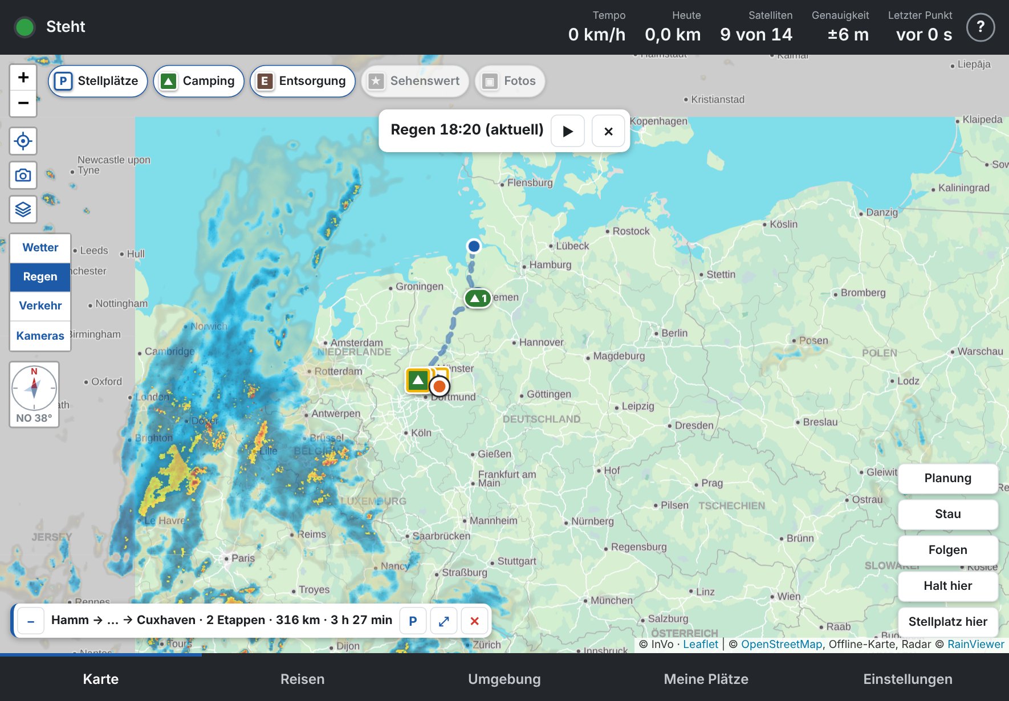Screen dimensions: 1009x701
Task: Open the map layers icon
Action: click(23, 209)
